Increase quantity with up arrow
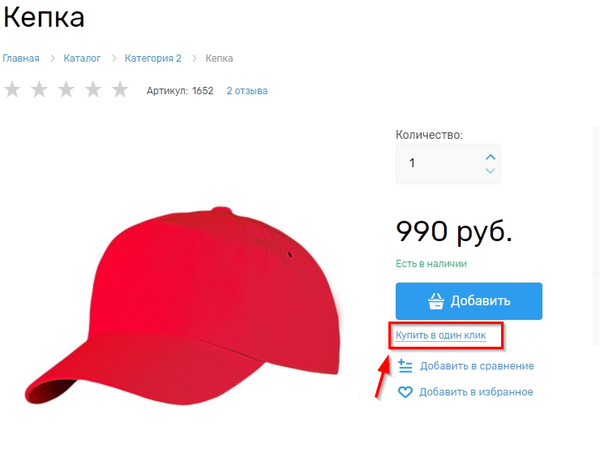 pyautogui.click(x=491, y=157)
